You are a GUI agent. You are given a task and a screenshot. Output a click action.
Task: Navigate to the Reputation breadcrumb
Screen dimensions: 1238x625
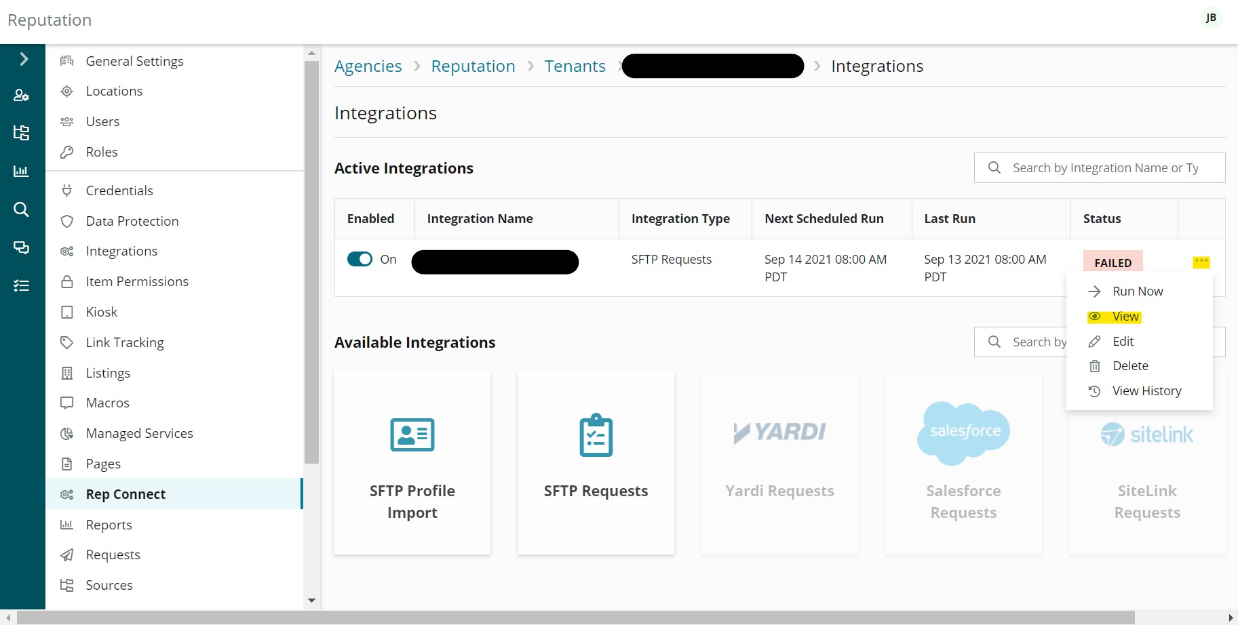click(473, 66)
